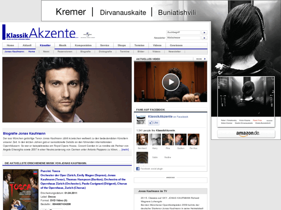Image resolution: width=281 pixels, height=210 pixels.
Task: Click Facebook fan Pei-Hua's photo
Action: click(194, 139)
